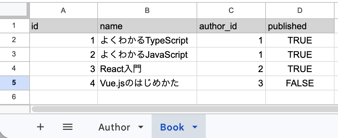Select row 1 header
Screen dimensions: 338x138
pyautogui.click(x=14, y=26)
